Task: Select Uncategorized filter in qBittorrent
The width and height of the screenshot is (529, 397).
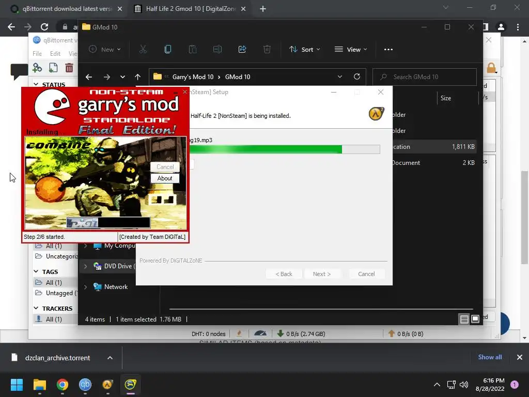Action: pos(56,256)
